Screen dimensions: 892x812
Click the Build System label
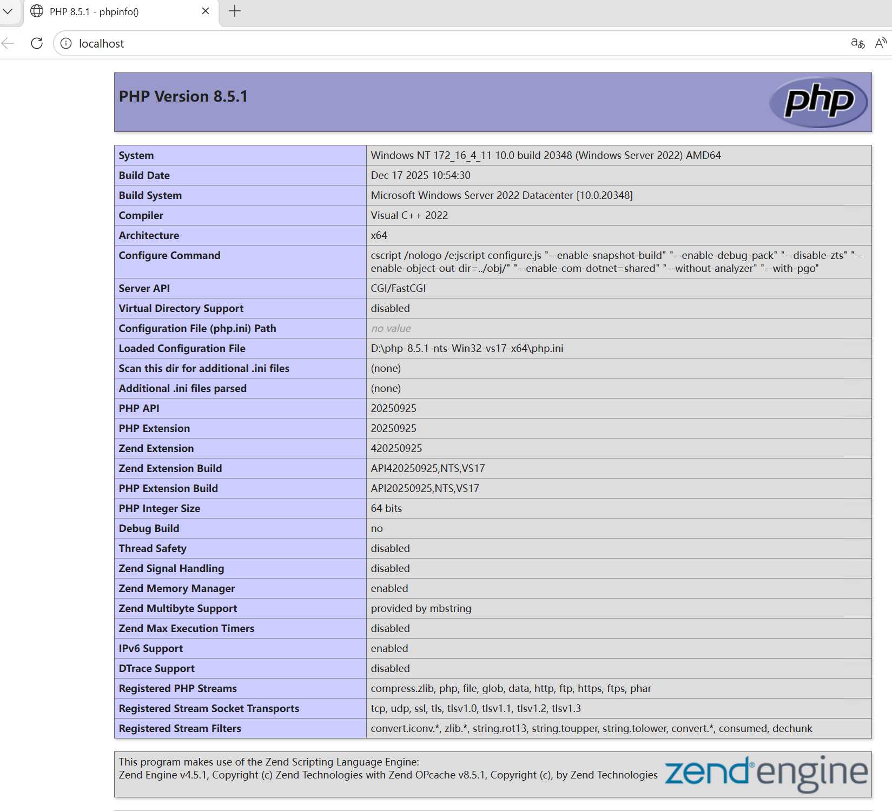click(x=150, y=196)
